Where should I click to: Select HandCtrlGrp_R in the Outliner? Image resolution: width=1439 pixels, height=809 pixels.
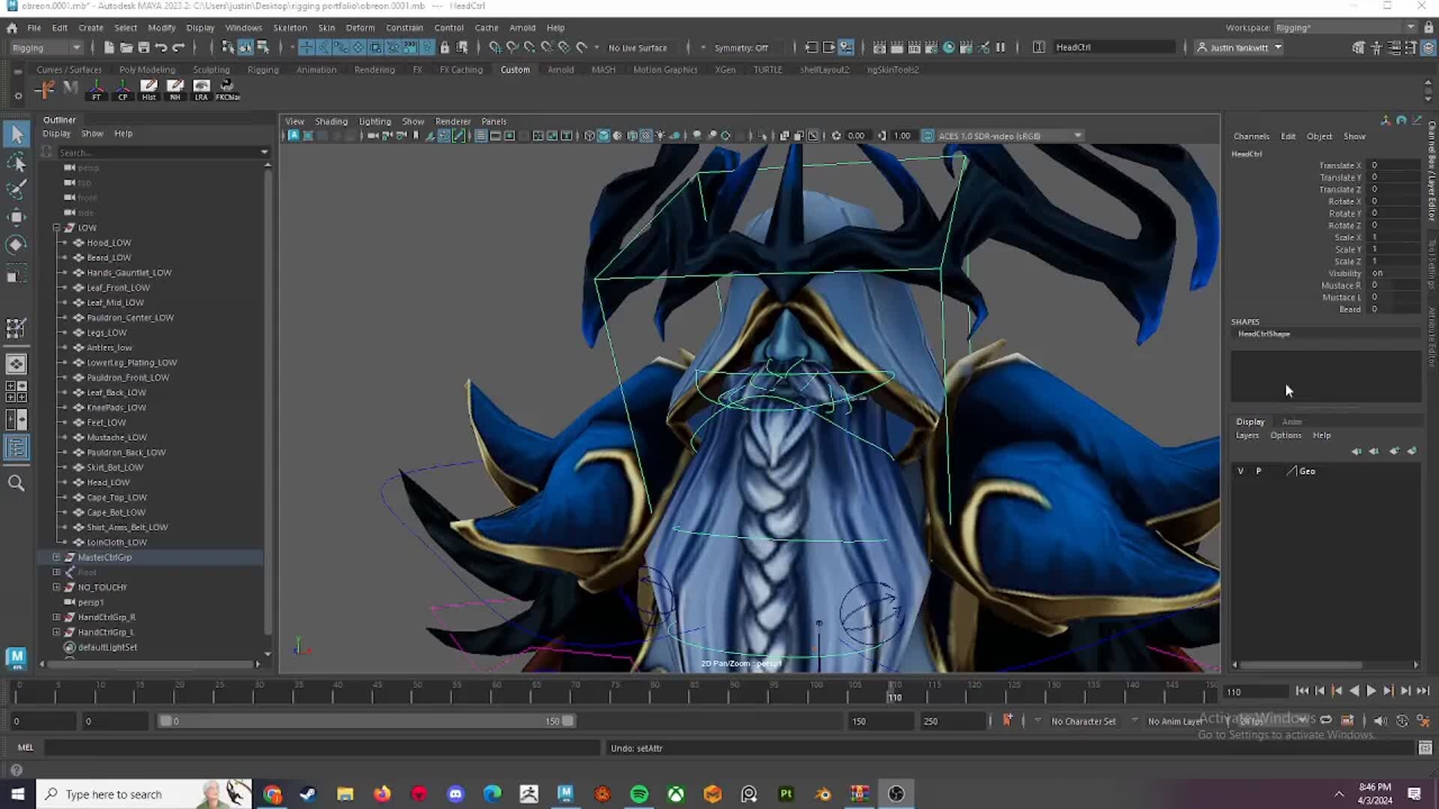(x=106, y=616)
